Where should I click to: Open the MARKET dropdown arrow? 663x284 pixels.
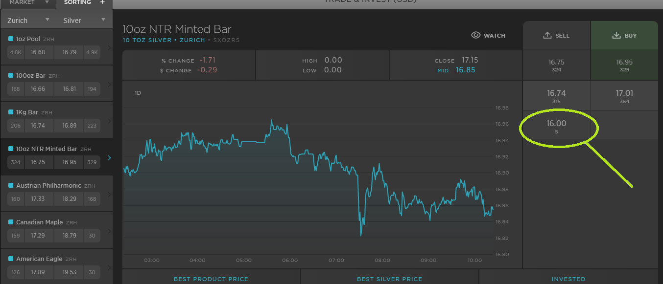tap(47, 2)
